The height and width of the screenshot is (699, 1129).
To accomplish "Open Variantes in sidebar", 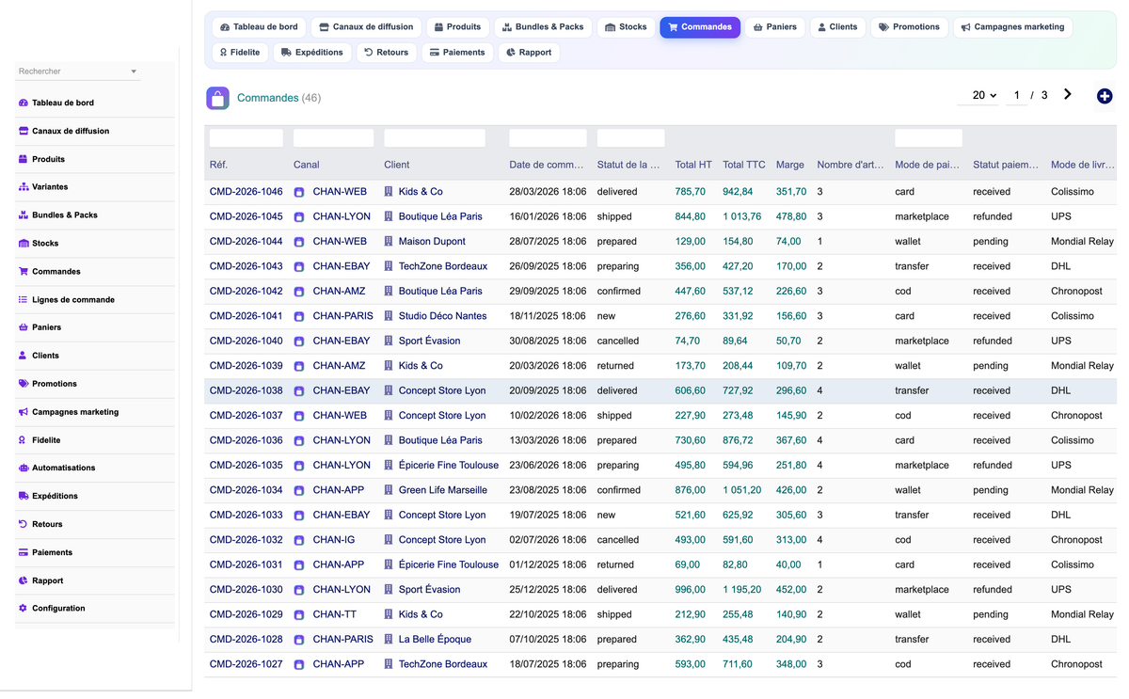I will (x=50, y=187).
